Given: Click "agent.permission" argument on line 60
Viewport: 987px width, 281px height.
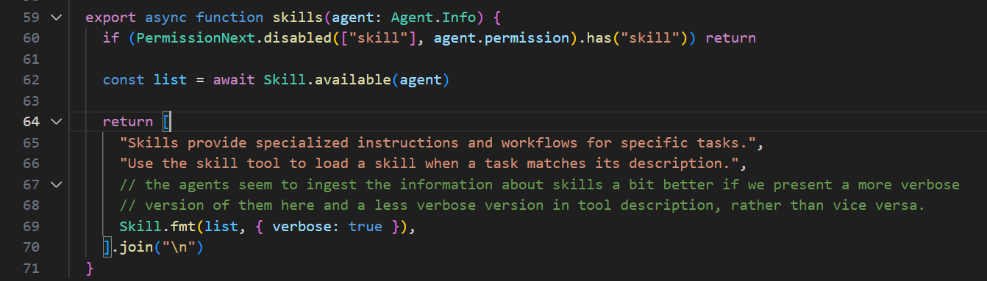Looking at the screenshot, I should pyautogui.click(x=502, y=37).
